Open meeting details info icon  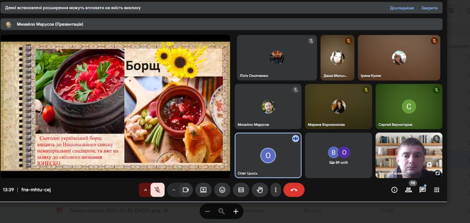[x=394, y=190]
